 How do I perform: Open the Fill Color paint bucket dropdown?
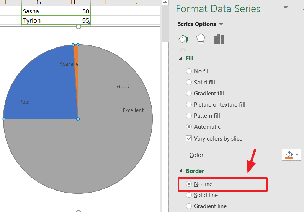(x=291, y=155)
